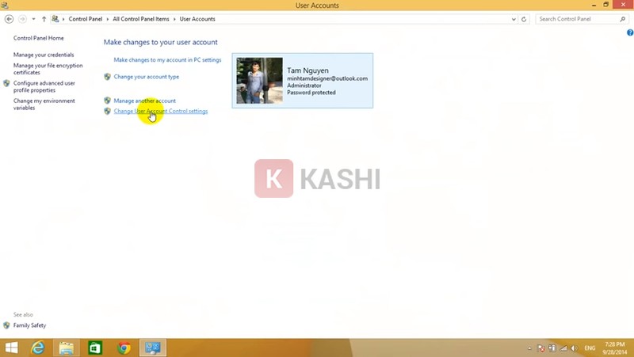Refresh the User Accounts page
The image size is (634, 357).
(524, 19)
